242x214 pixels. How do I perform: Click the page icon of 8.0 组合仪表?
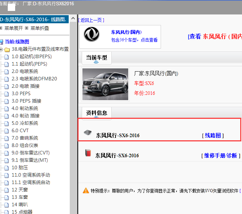pos(7,146)
